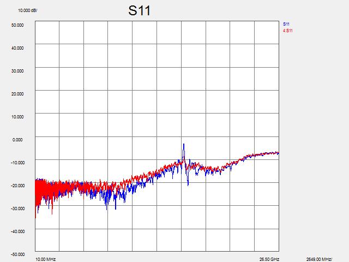Click the 10.000 y-axis tick label
Image resolution: width=349 pixels, height=262 pixels.
click(x=17, y=116)
